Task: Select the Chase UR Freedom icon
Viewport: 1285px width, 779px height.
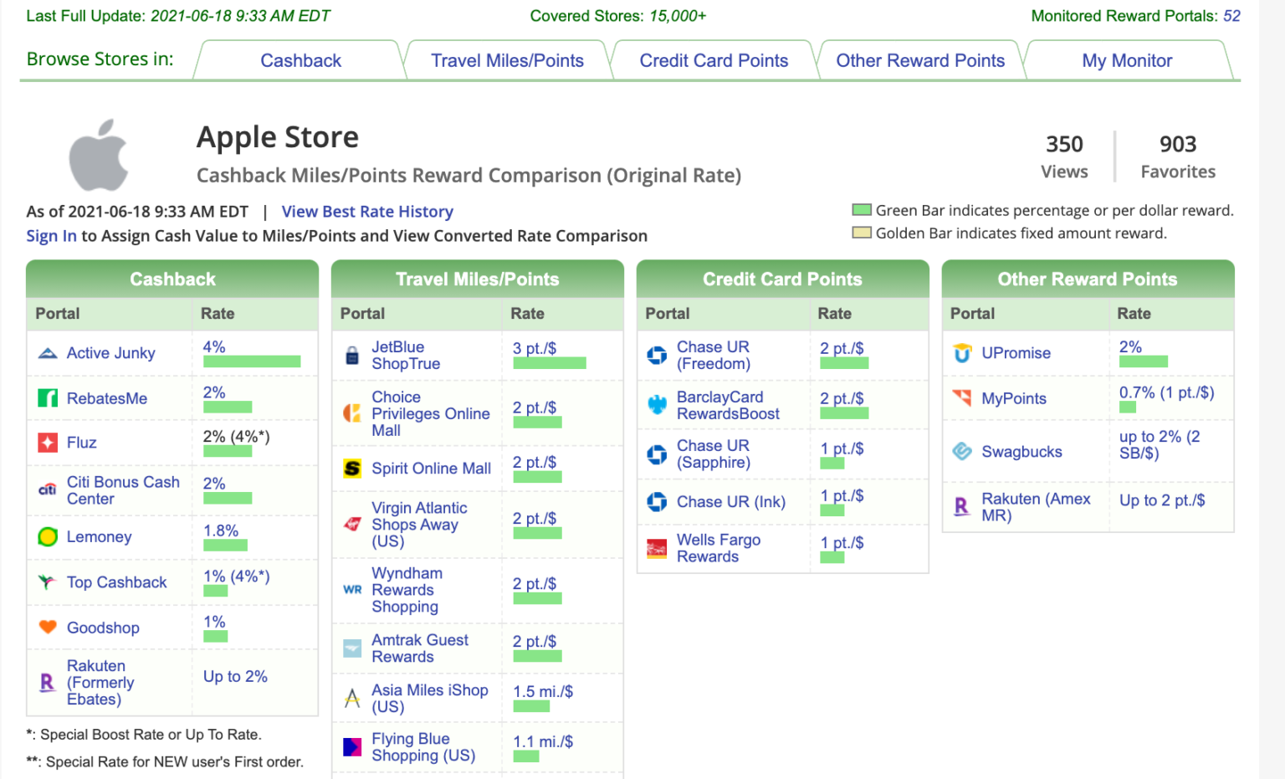Action: point(656,355)
